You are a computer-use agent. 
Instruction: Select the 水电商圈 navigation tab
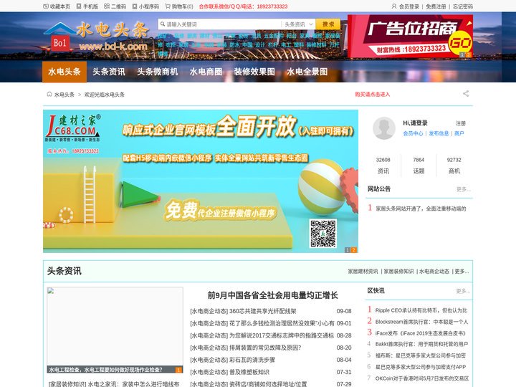point(206,72)
